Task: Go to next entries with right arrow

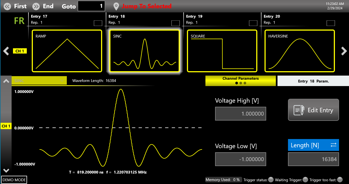Action: click(344, 51)
